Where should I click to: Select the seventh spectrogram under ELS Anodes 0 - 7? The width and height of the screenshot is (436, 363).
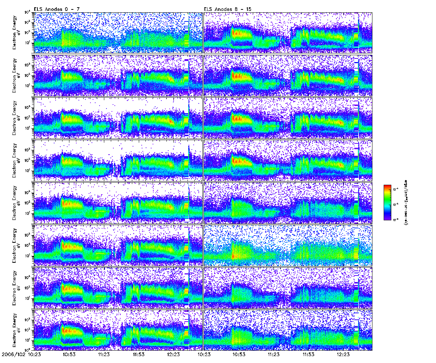(118, 288)
